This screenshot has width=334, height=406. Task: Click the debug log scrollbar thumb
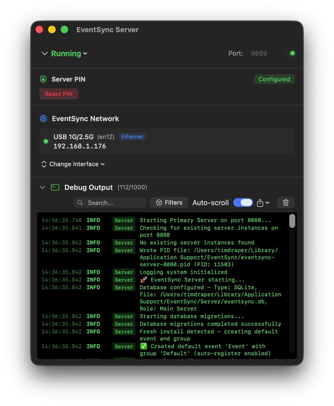point(292,221)
